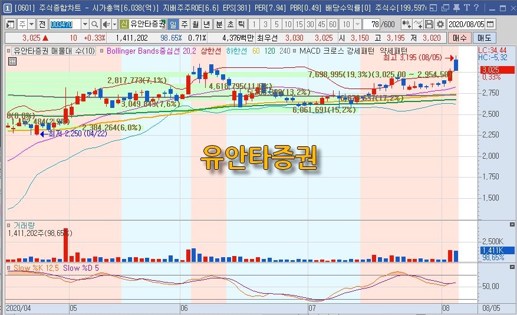Open the speaker options dropdown arrow
This screenshot has height=315, width=517.
pos(115,24)
